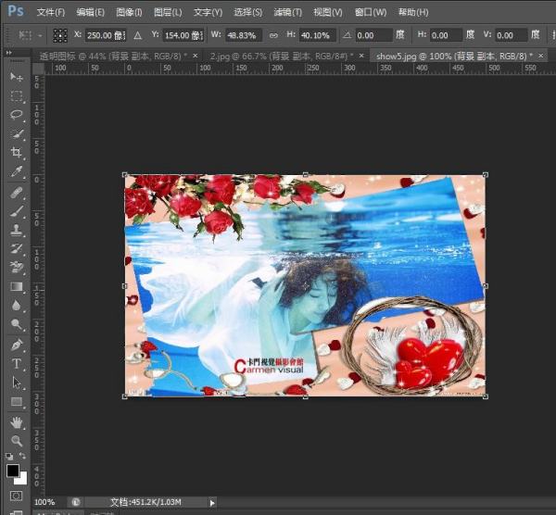The width and height of the screenshot is (556, 515).
Task: Select the Hand tool
Action: 16,422
